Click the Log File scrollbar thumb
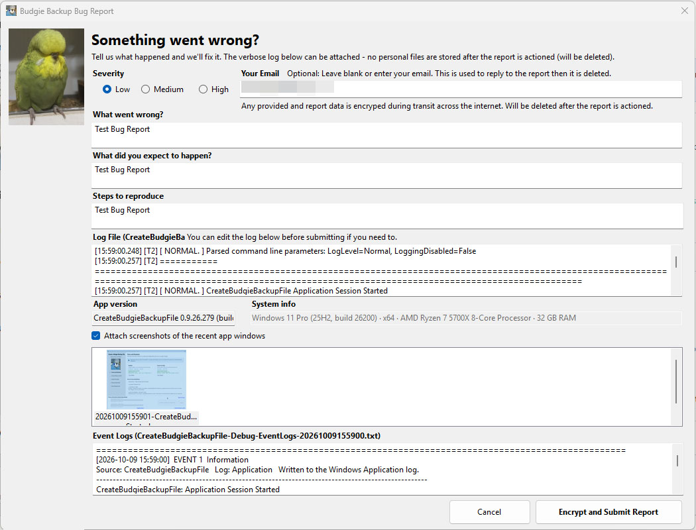696x530 pixels. tap(676, 262)
